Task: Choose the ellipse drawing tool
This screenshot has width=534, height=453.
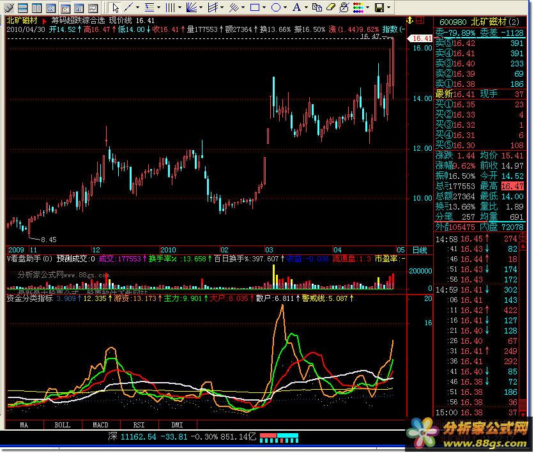Action: [x=276, y=8]
